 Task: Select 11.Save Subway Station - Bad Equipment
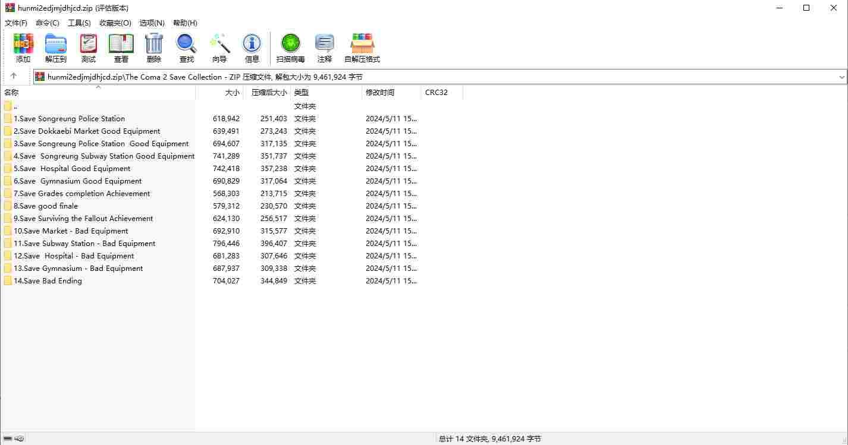(x=84, y=244)
